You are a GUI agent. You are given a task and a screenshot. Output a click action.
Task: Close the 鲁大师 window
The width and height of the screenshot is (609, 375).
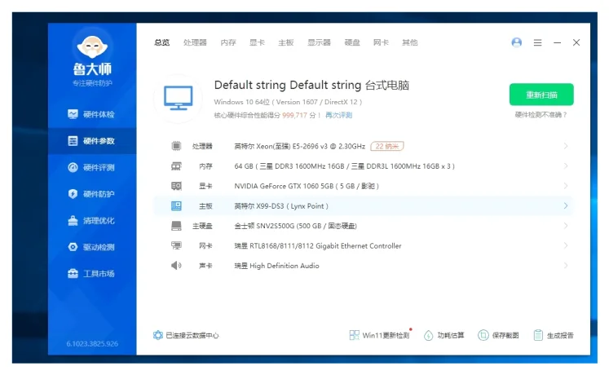coord(576,42)
